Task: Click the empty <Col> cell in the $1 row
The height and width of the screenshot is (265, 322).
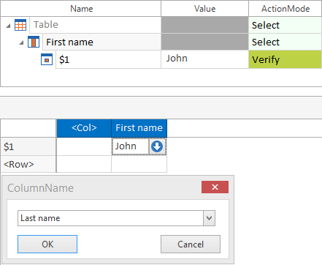Action: click(x=84, y=146)
